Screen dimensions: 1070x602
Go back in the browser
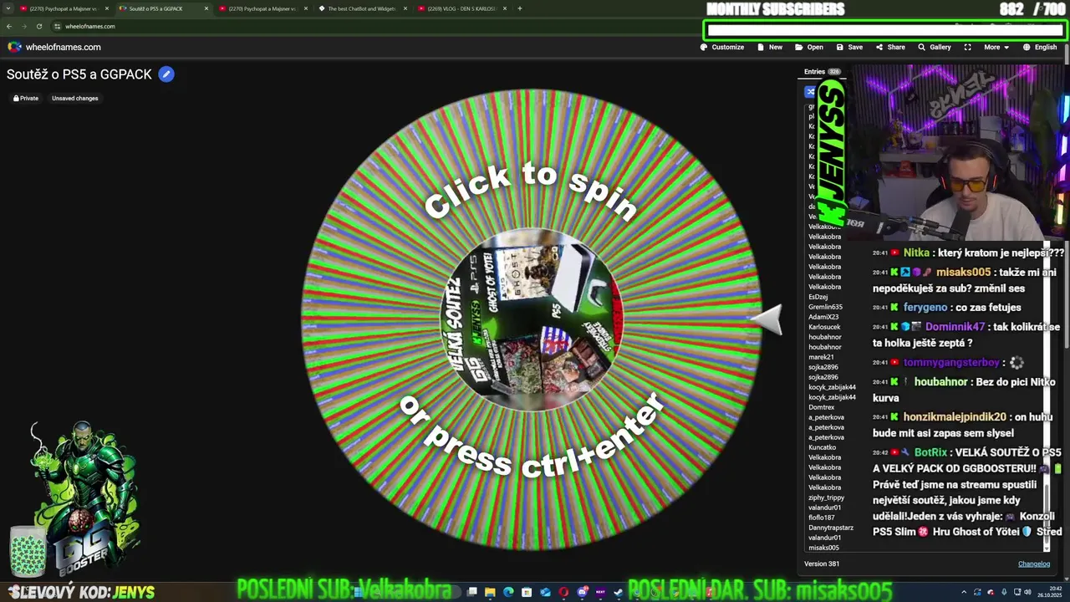tap(8, 26)
